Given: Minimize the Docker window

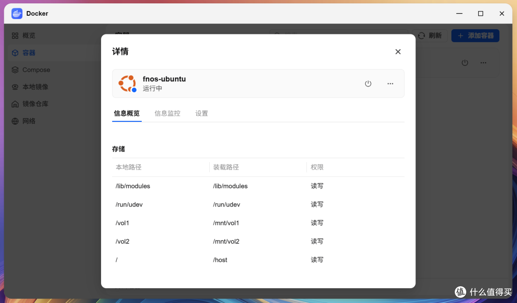Looking at the screenshot, I should click(459, 13).
